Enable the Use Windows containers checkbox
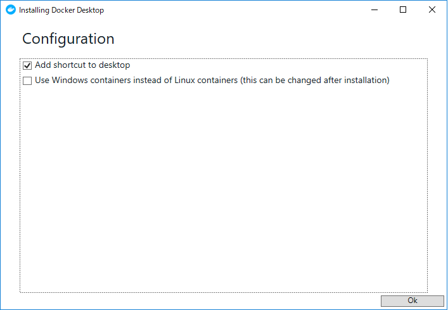Image resolution: width=448 pixels, height=310 pixels. point(27,81)
